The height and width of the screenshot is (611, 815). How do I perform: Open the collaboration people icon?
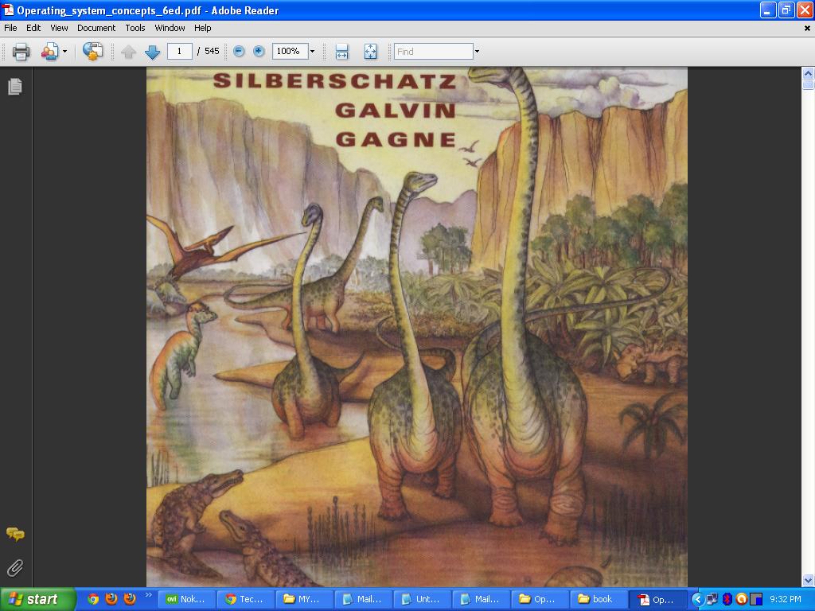50,52
